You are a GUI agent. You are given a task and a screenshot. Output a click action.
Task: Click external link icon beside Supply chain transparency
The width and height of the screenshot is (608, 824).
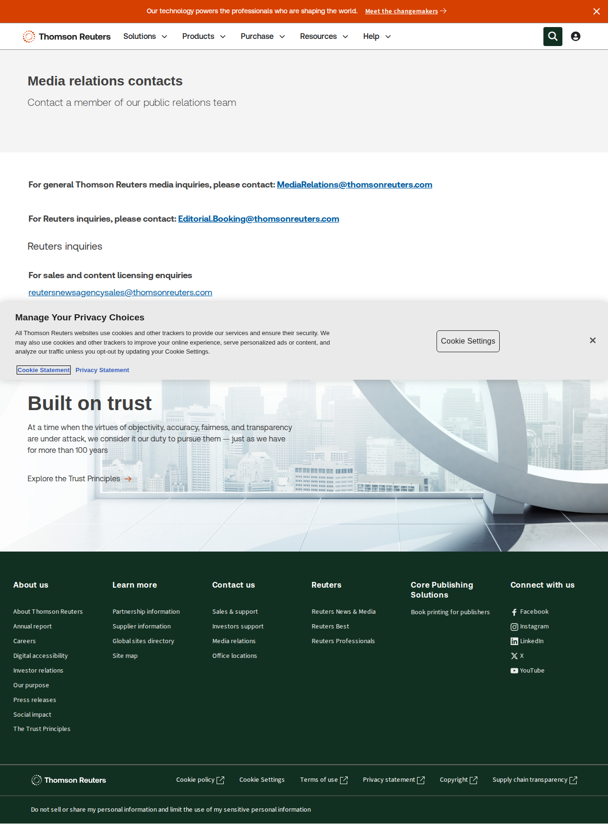coord(573,780)
